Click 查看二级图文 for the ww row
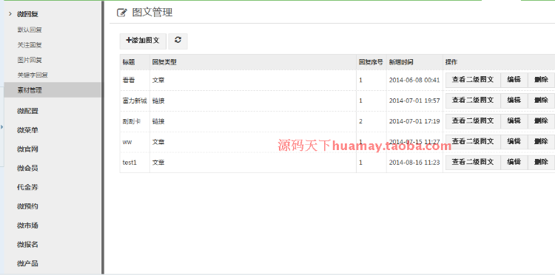The image size is (555, 275). pyautogui.click(x=473, y=142)
